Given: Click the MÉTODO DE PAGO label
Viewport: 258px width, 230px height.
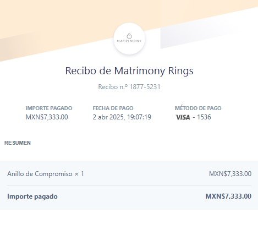Looking at the screenshot, I should click(x=198, y=108).
